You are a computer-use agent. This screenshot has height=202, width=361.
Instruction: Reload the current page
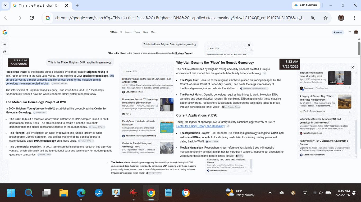point(32,18)
